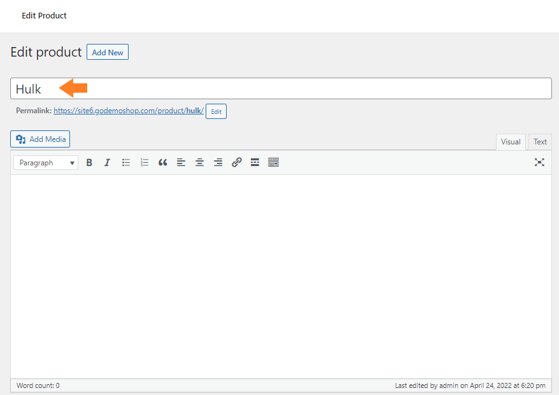Viewport: 559px width, 395px height.
Task: Click the Add Media button
Action: (40, 139)
